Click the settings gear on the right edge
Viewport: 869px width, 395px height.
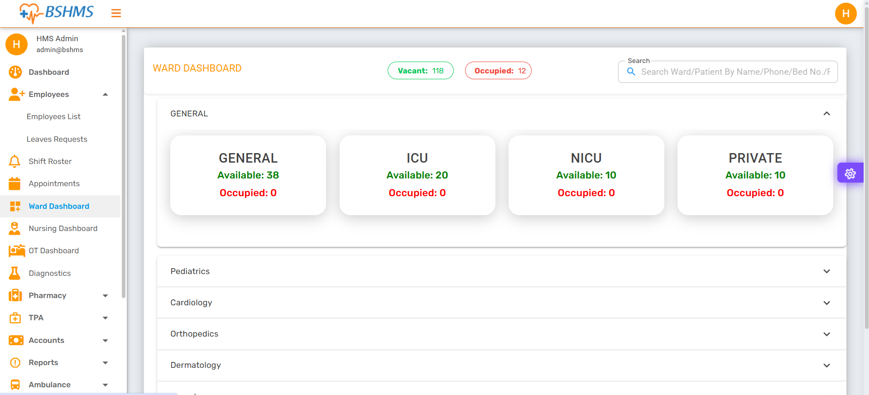pos(850,173)
